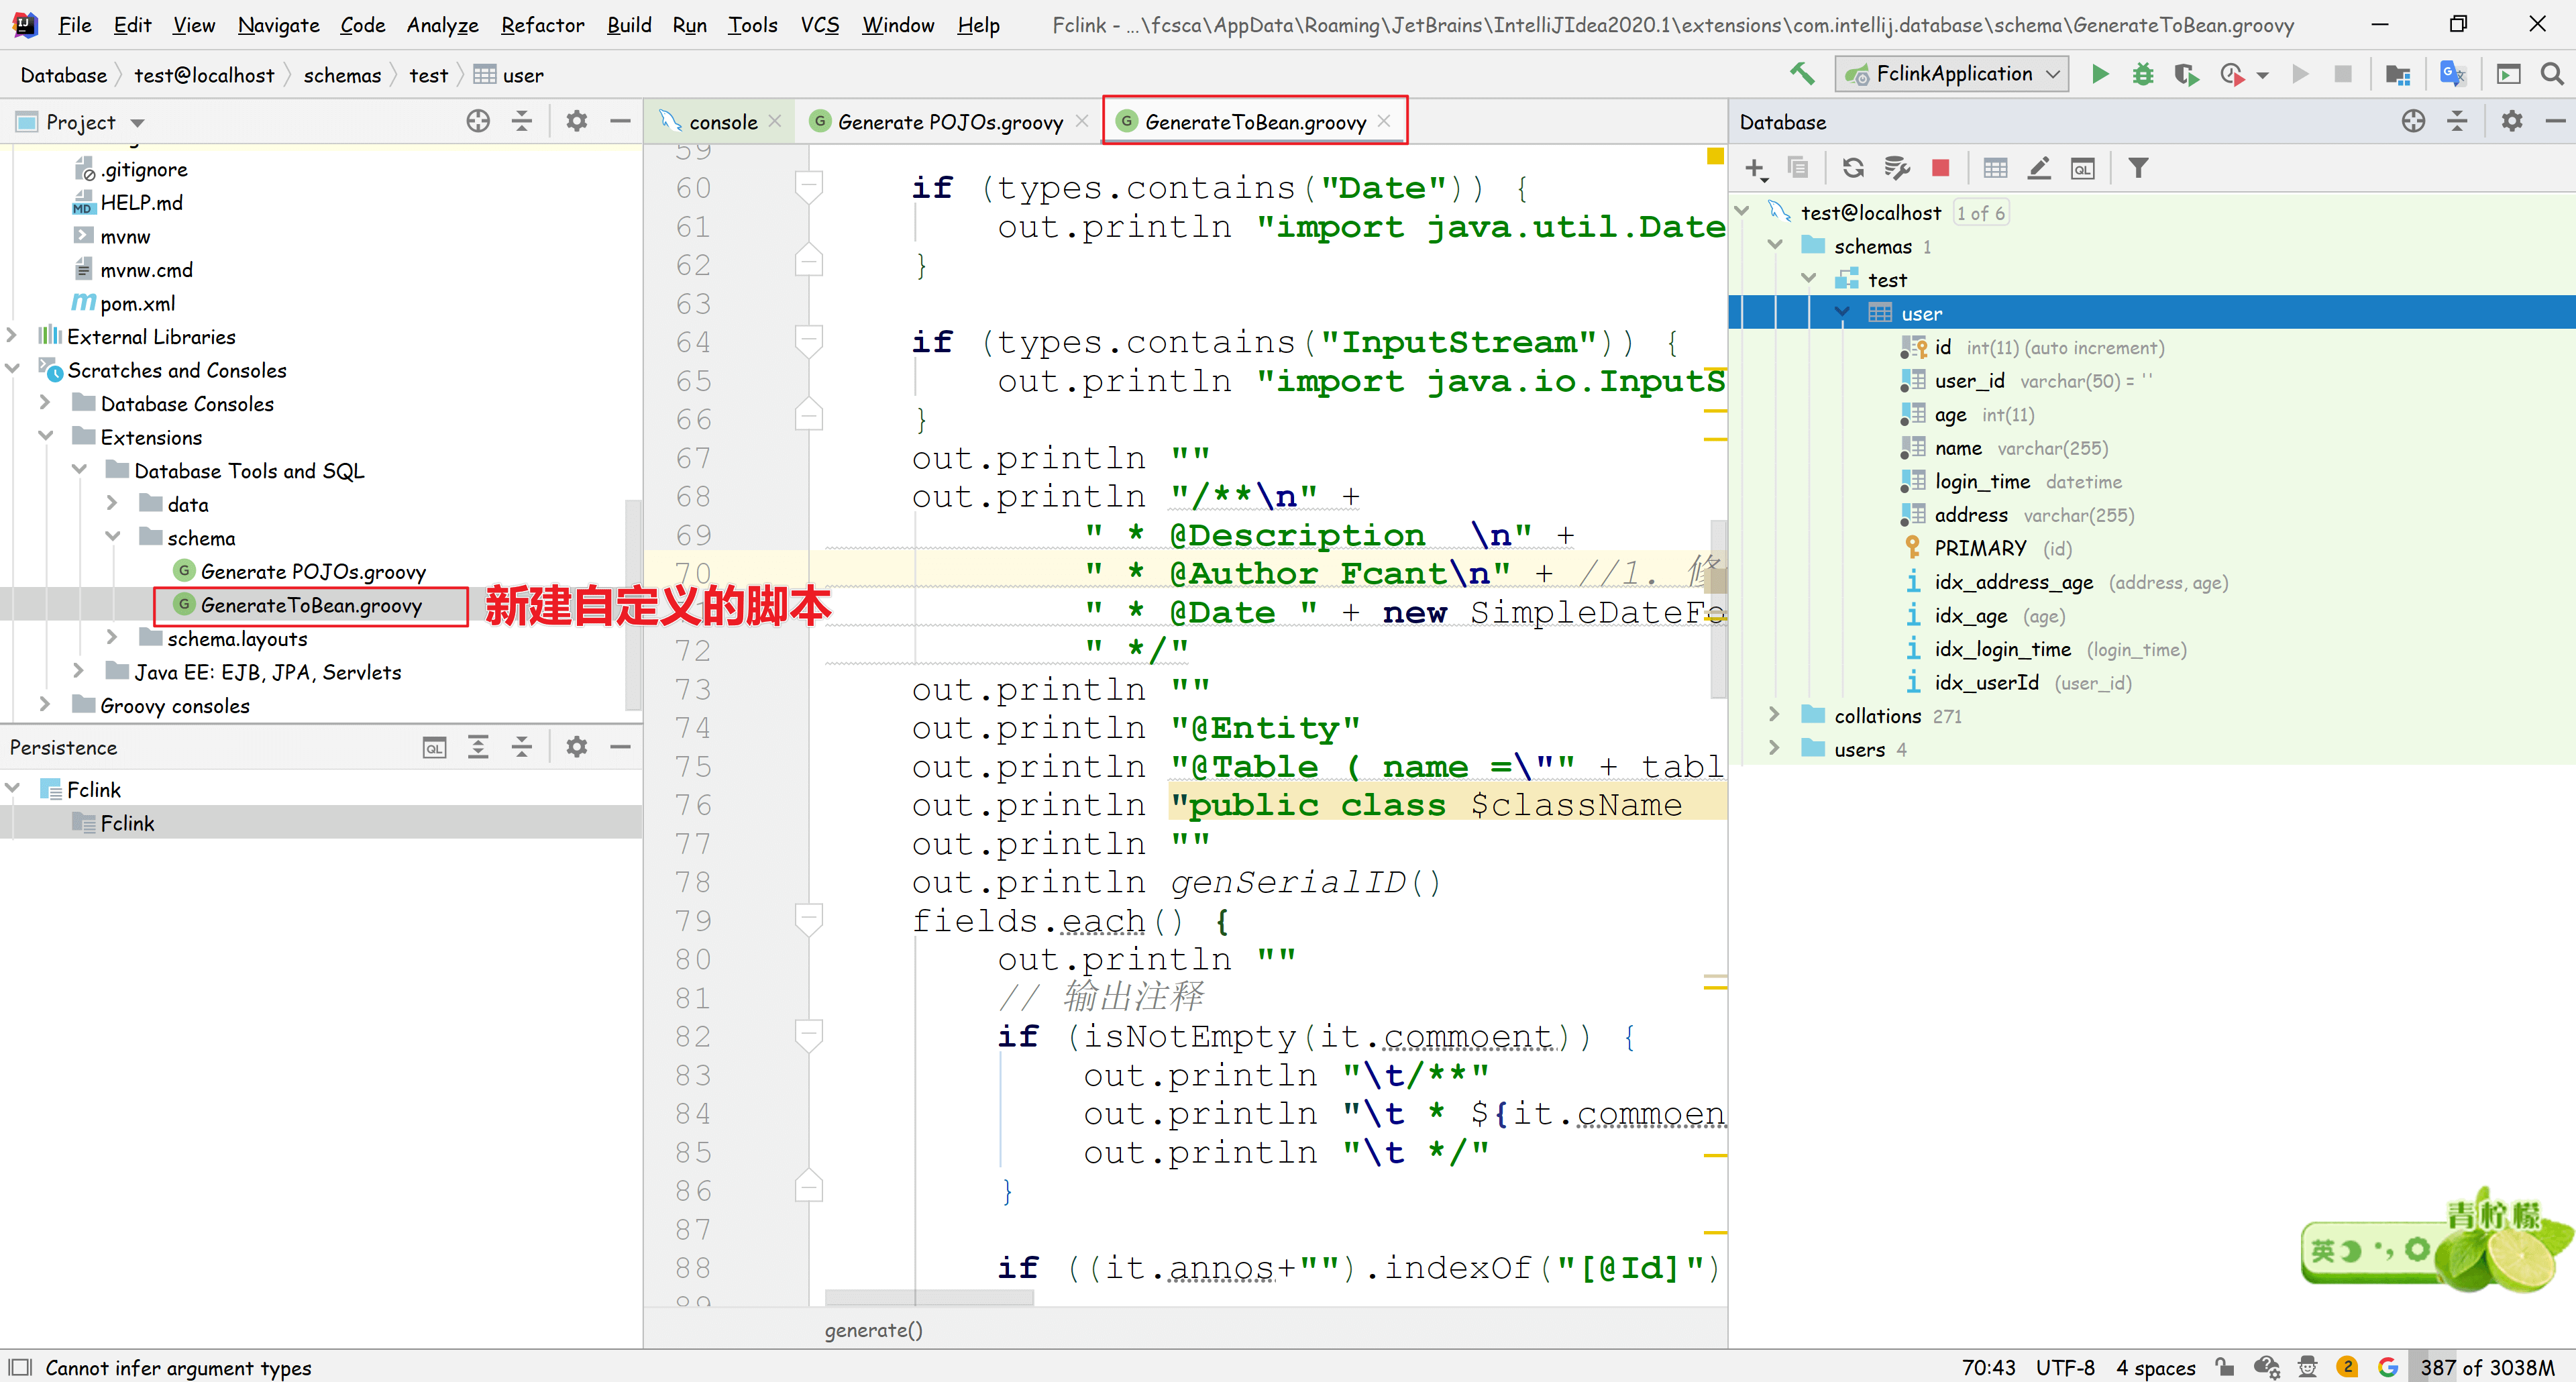Open the query console icon in Database toolbar
Viewport: 2576px width, 1382px height.
coord(2082,168)
